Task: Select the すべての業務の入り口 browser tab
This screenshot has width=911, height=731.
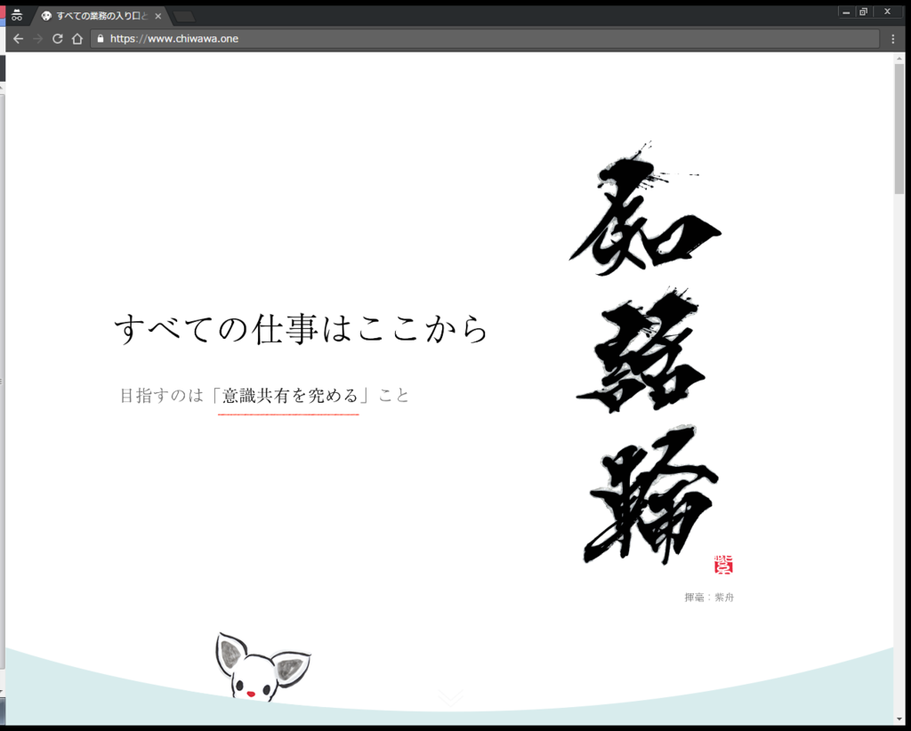Action: 100,16
